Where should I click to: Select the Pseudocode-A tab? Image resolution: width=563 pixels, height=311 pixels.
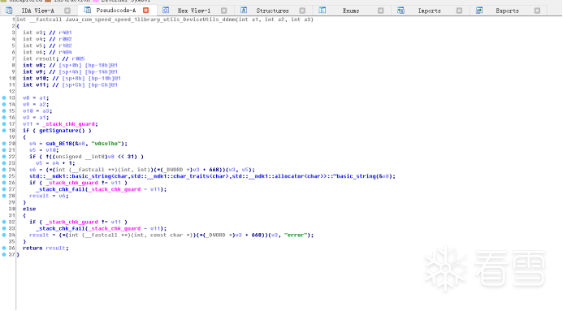click(115, 11)
